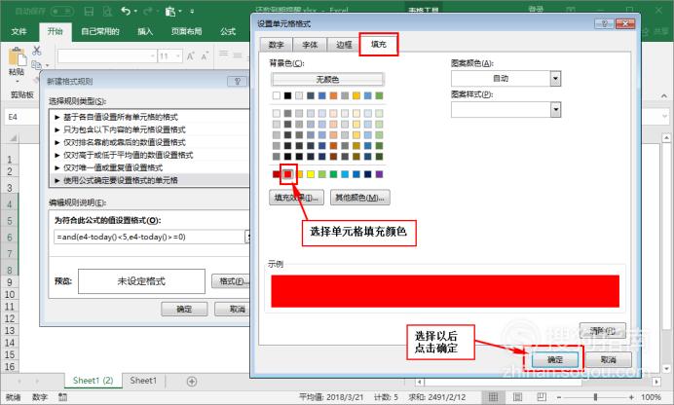Click the decrease font size icon
The width and height of the screenshot is (674, 405).
pyautogui.click(x=206, y=55)
